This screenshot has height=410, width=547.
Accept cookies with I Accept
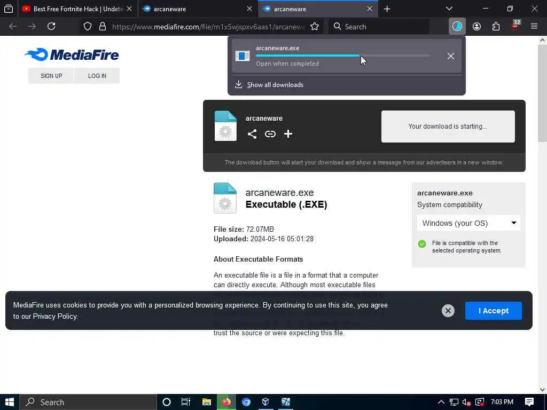(x=493, y=311)
